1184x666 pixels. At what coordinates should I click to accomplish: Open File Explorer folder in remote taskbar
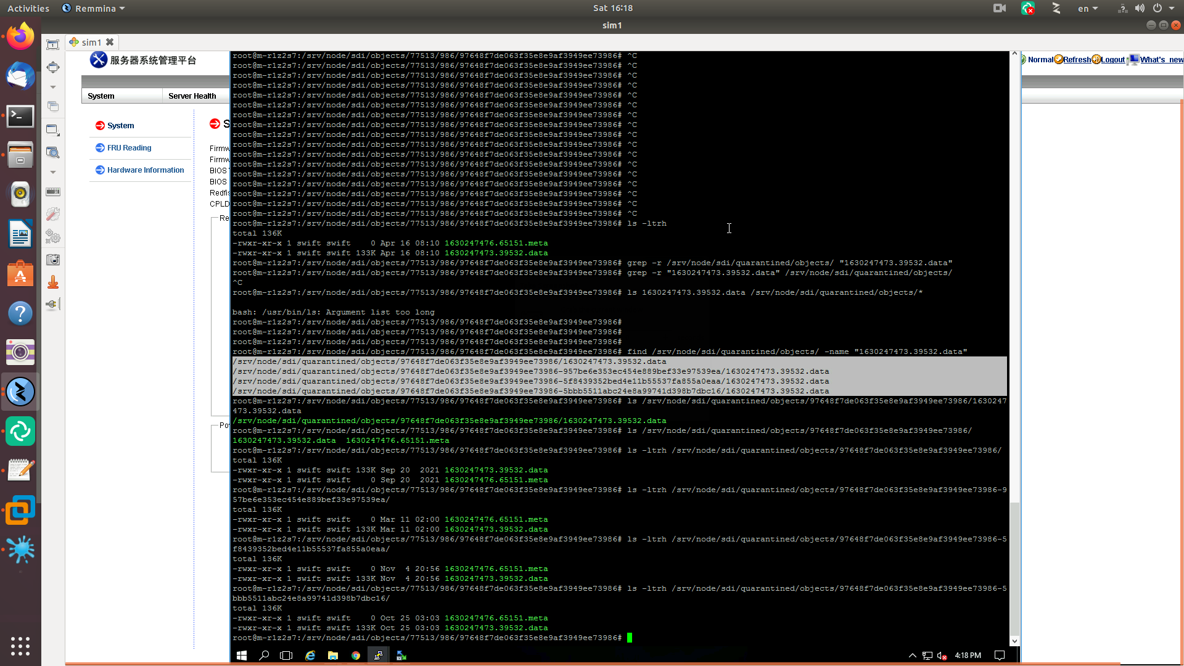click(333, 656)
